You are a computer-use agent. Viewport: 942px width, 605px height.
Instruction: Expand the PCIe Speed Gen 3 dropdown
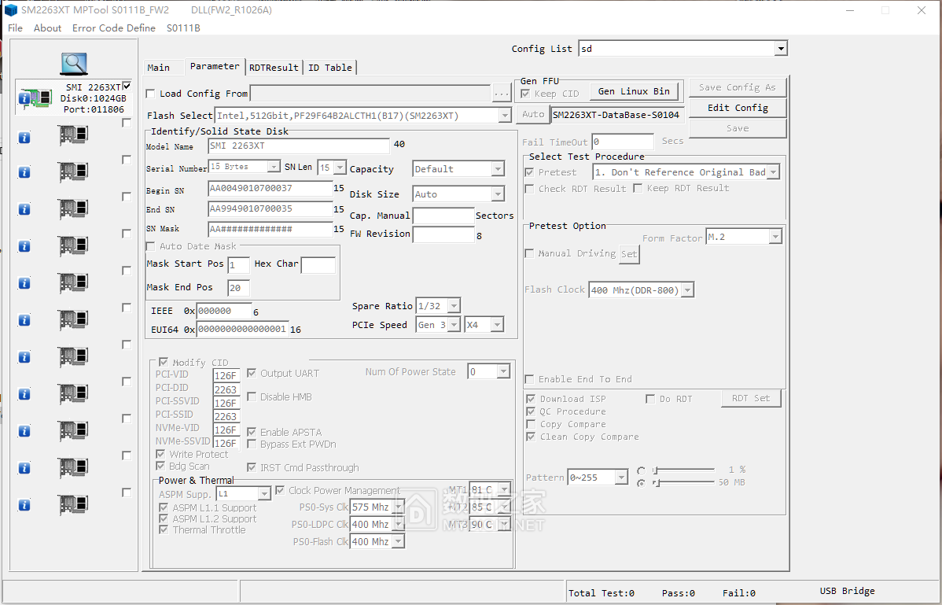click(454, 325)
